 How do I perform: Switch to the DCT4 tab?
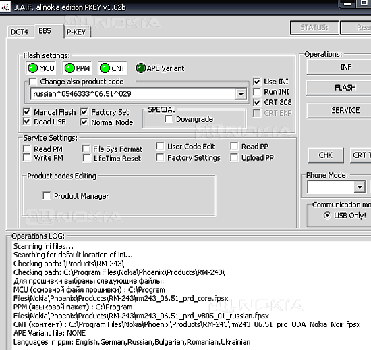(x=20, y=32)
